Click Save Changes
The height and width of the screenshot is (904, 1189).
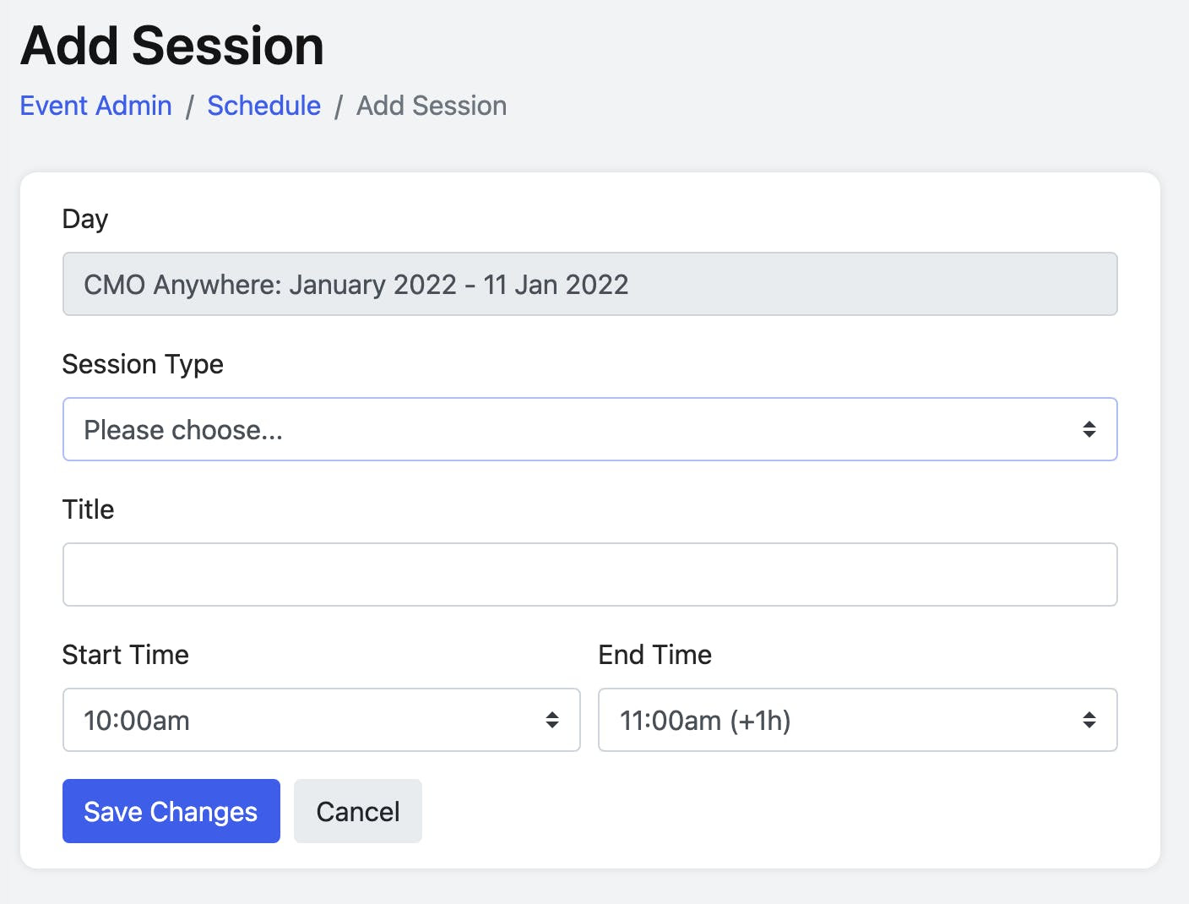(170, 811)
